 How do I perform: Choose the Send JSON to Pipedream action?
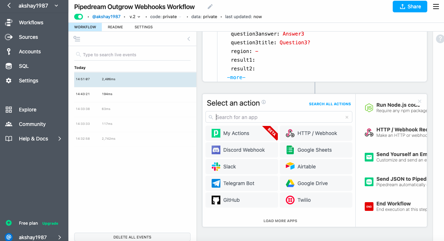click(x=396, y=182)
